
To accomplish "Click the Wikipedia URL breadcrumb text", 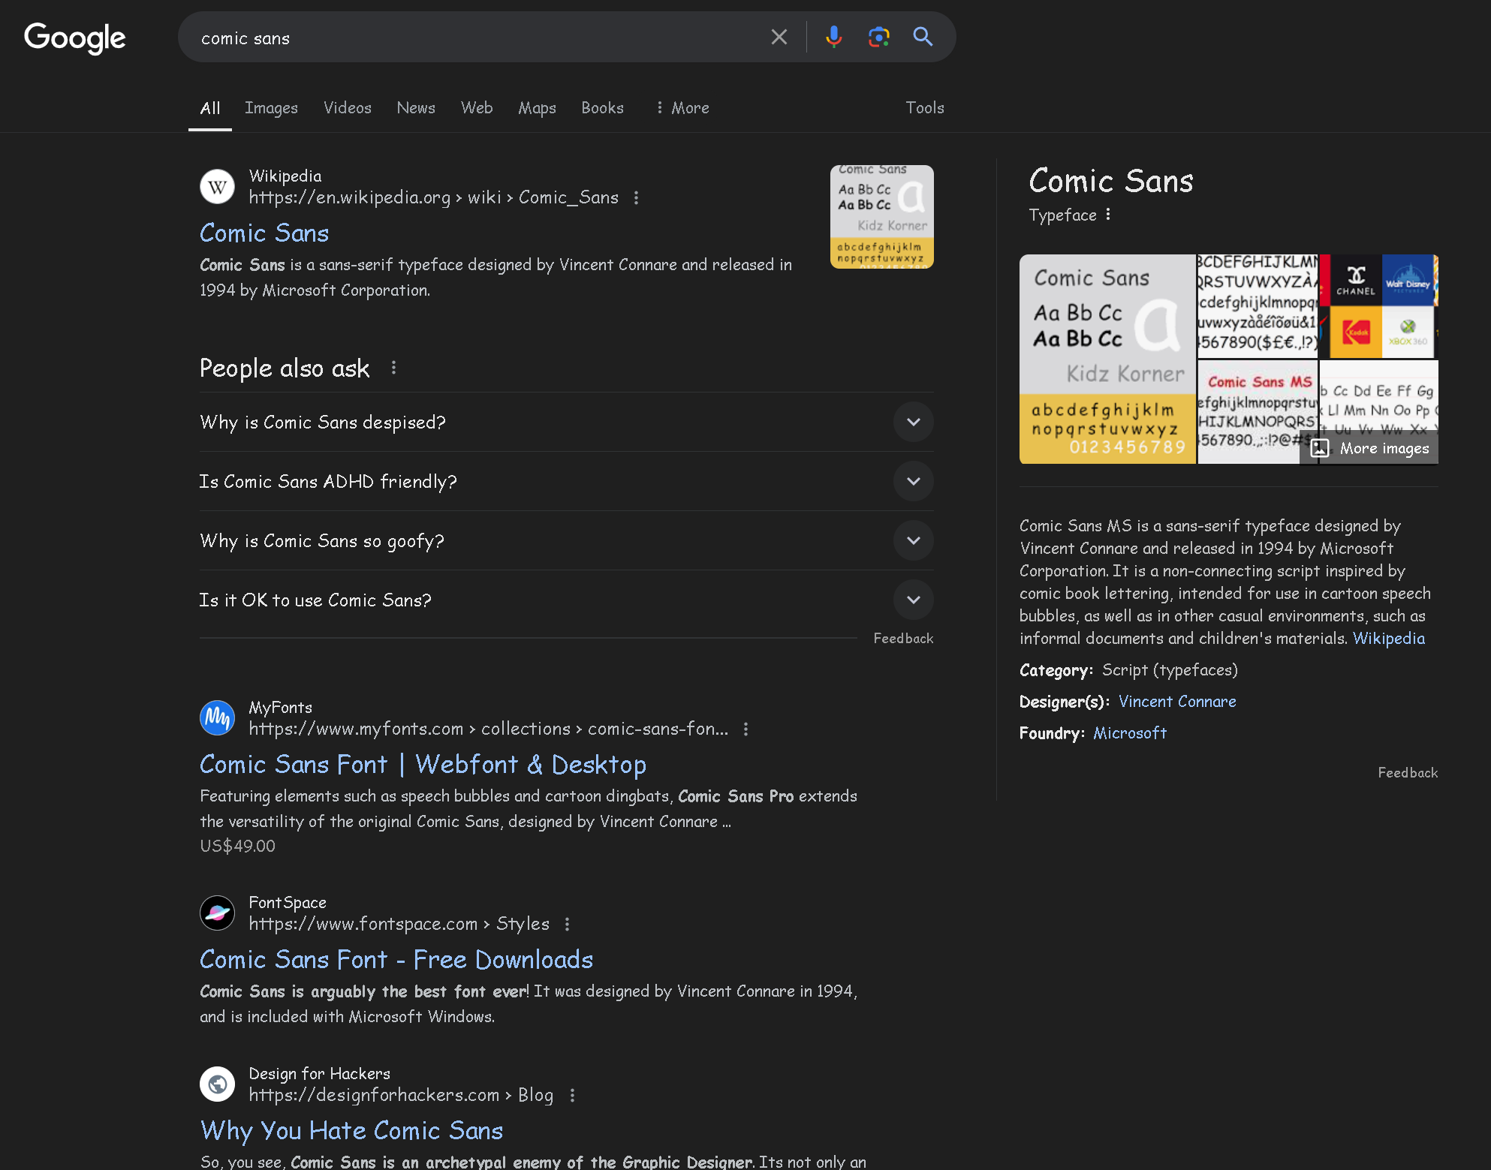I will (x=434, y=197).
